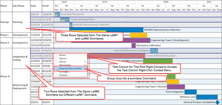The image size is (222, 105).
Task: Click the Assemble Resources task label
Action: pyautogui.click(x=72, y=14)
